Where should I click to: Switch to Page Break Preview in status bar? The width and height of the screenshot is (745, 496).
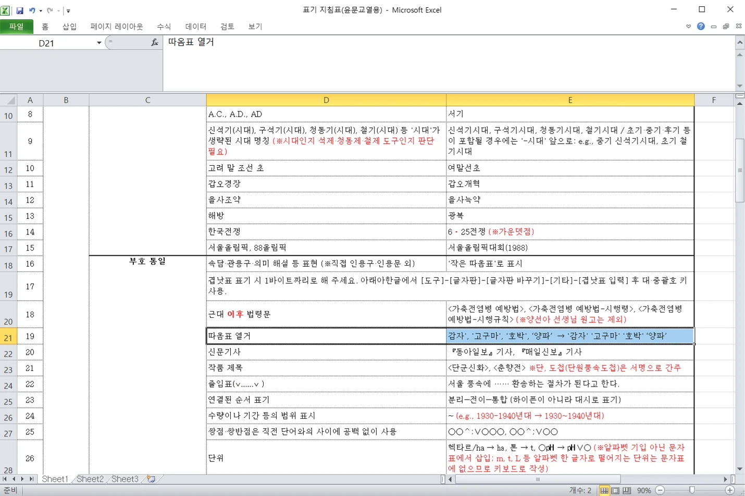click(x=627, y=490)
